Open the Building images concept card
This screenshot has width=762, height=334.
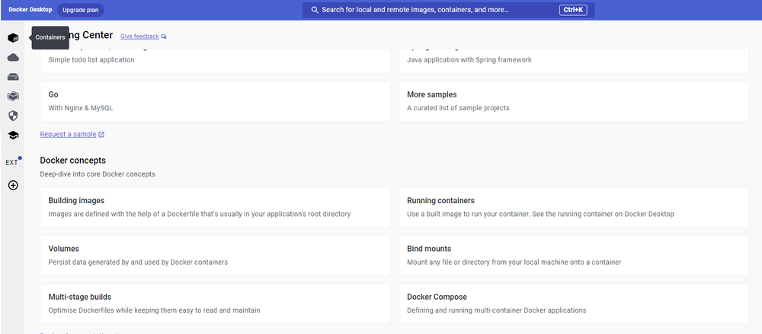[x=215, y=207]
